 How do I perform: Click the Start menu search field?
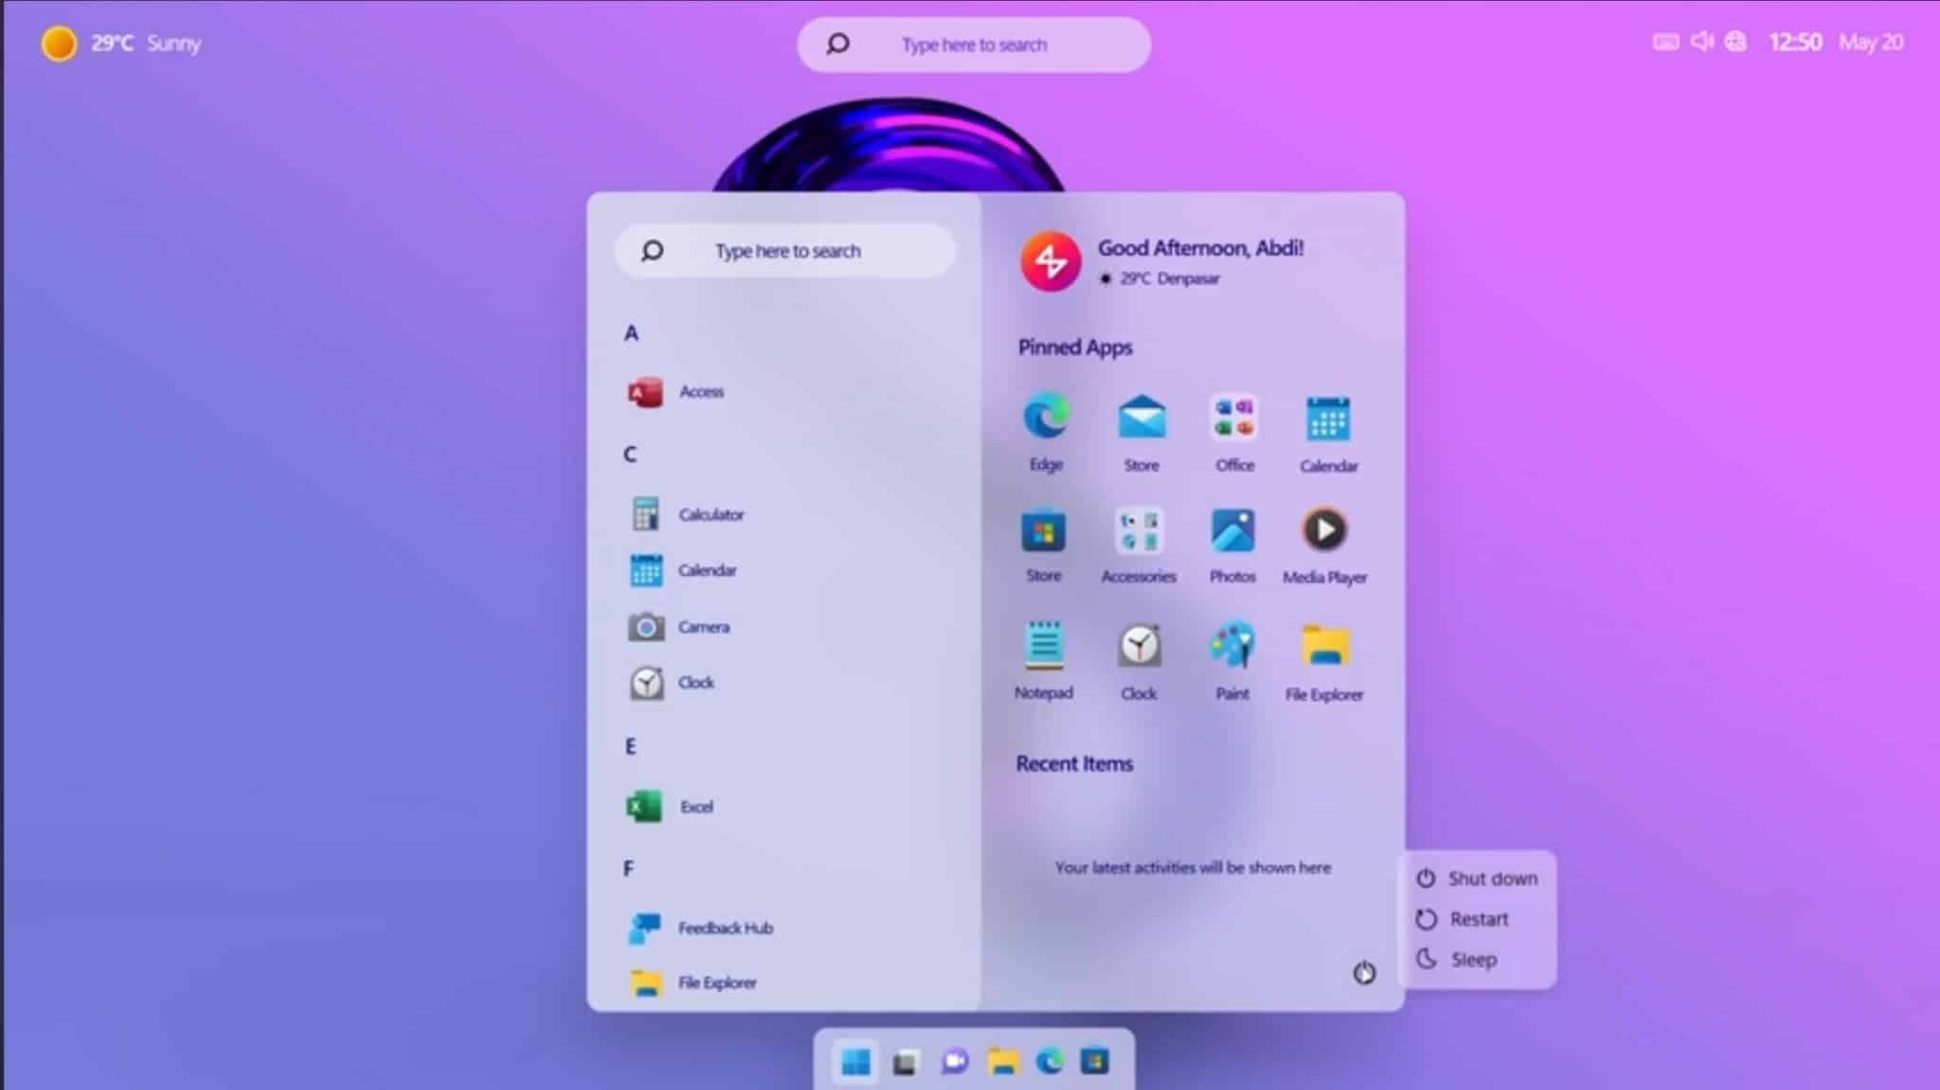tap(786, 251)
